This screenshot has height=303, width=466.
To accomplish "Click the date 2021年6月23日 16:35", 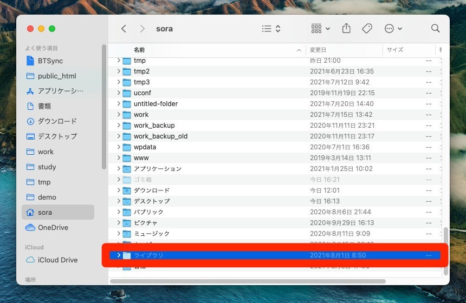I will tap(342, 71).
